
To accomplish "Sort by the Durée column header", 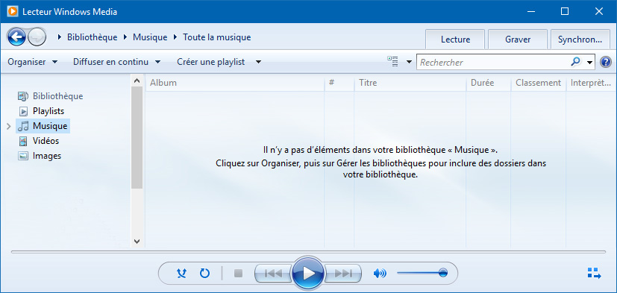I will (x=489, y=83).
